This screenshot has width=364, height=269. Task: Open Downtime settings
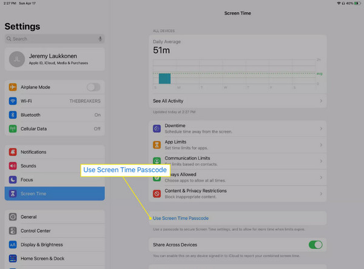point(238,128)
